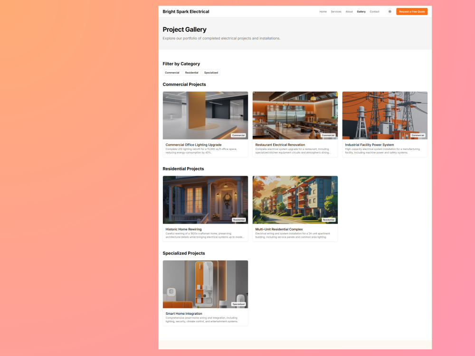
Task: Click the office lighting LED retrofit description
Action: pos(201,151)
